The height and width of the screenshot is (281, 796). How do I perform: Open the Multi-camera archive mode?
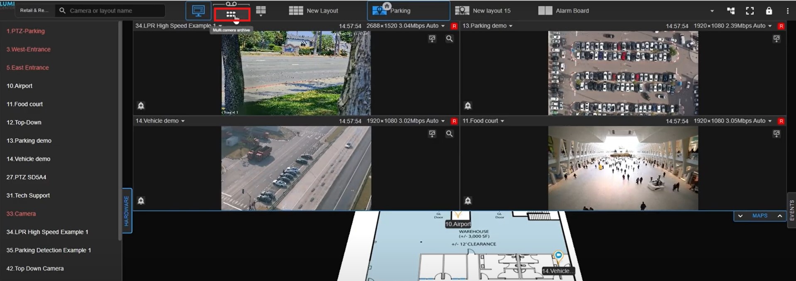(x=231, y=14)
